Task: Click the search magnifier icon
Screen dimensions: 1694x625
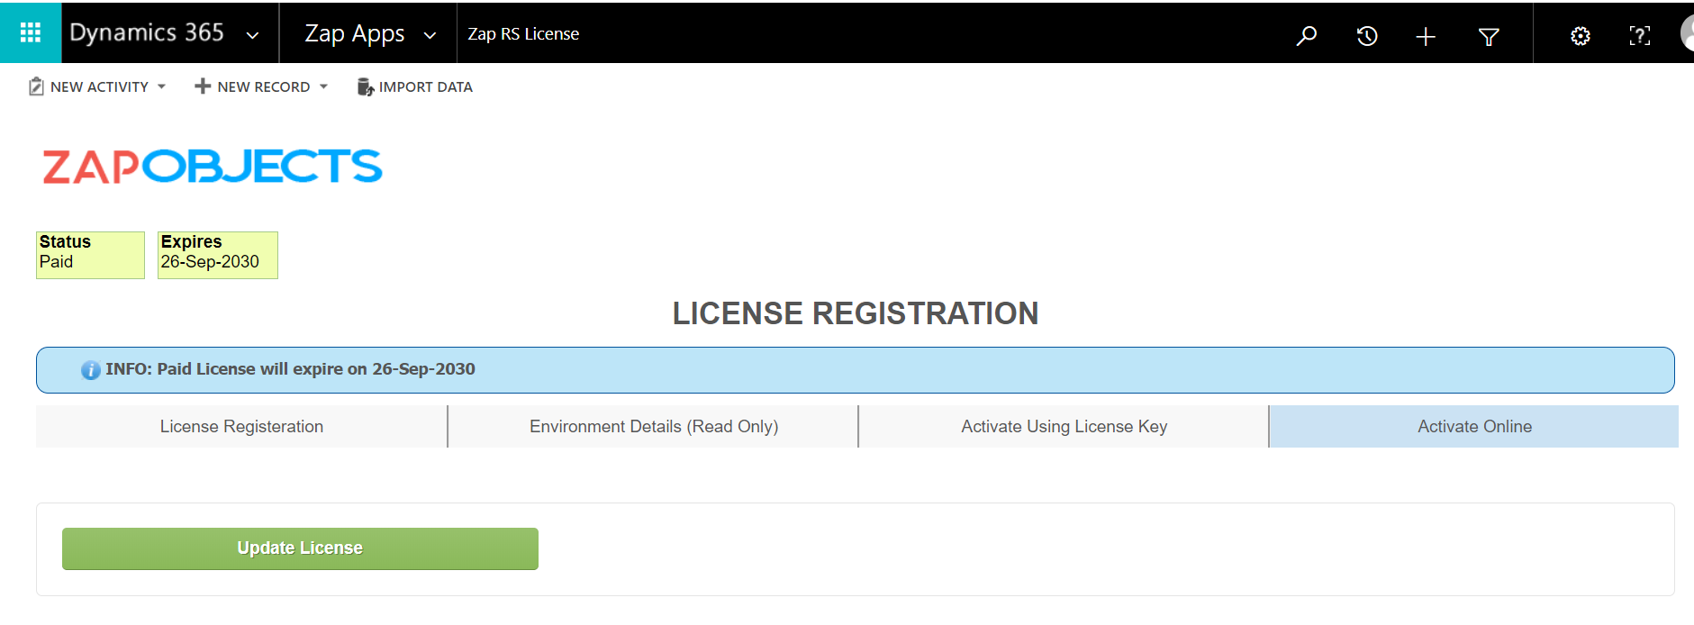Action: [1306, 36]
